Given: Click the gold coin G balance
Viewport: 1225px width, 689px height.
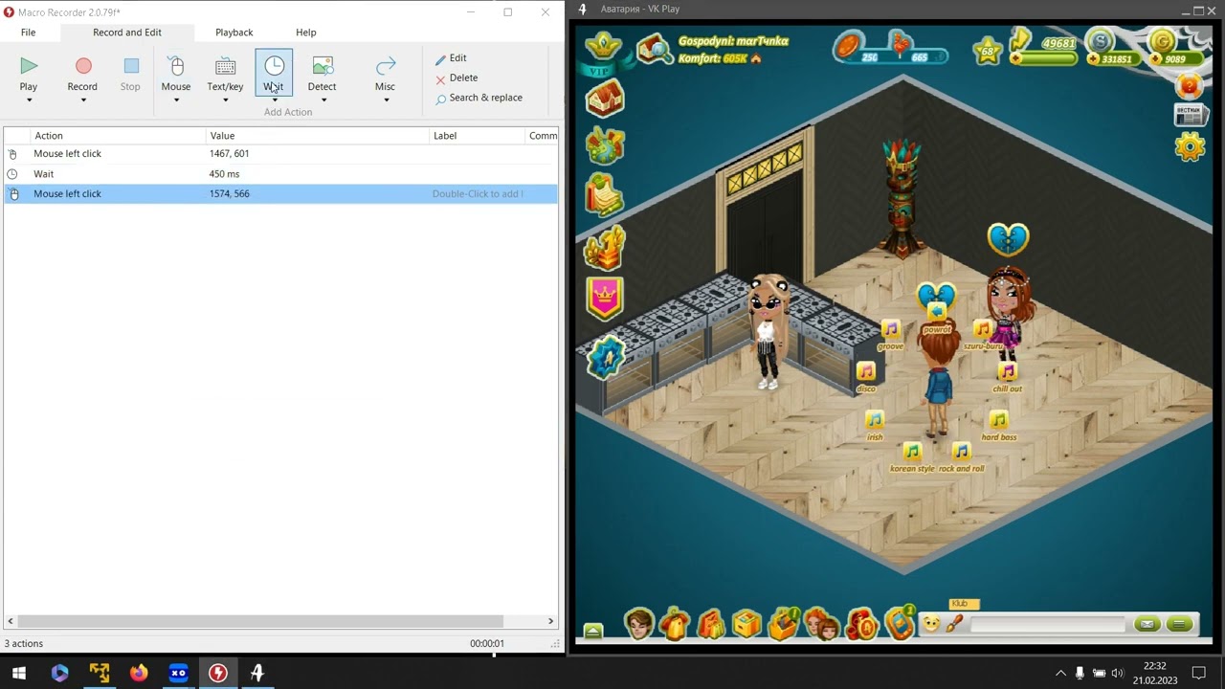Looking at the screenshot, I should [x=1162, y=41].
